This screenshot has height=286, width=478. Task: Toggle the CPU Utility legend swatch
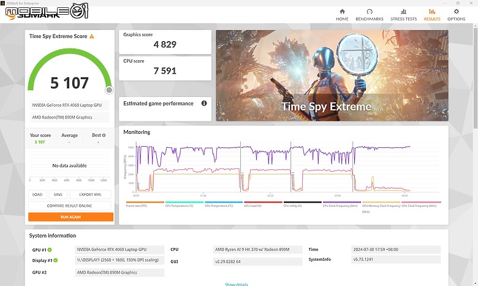tap(302, 202)
